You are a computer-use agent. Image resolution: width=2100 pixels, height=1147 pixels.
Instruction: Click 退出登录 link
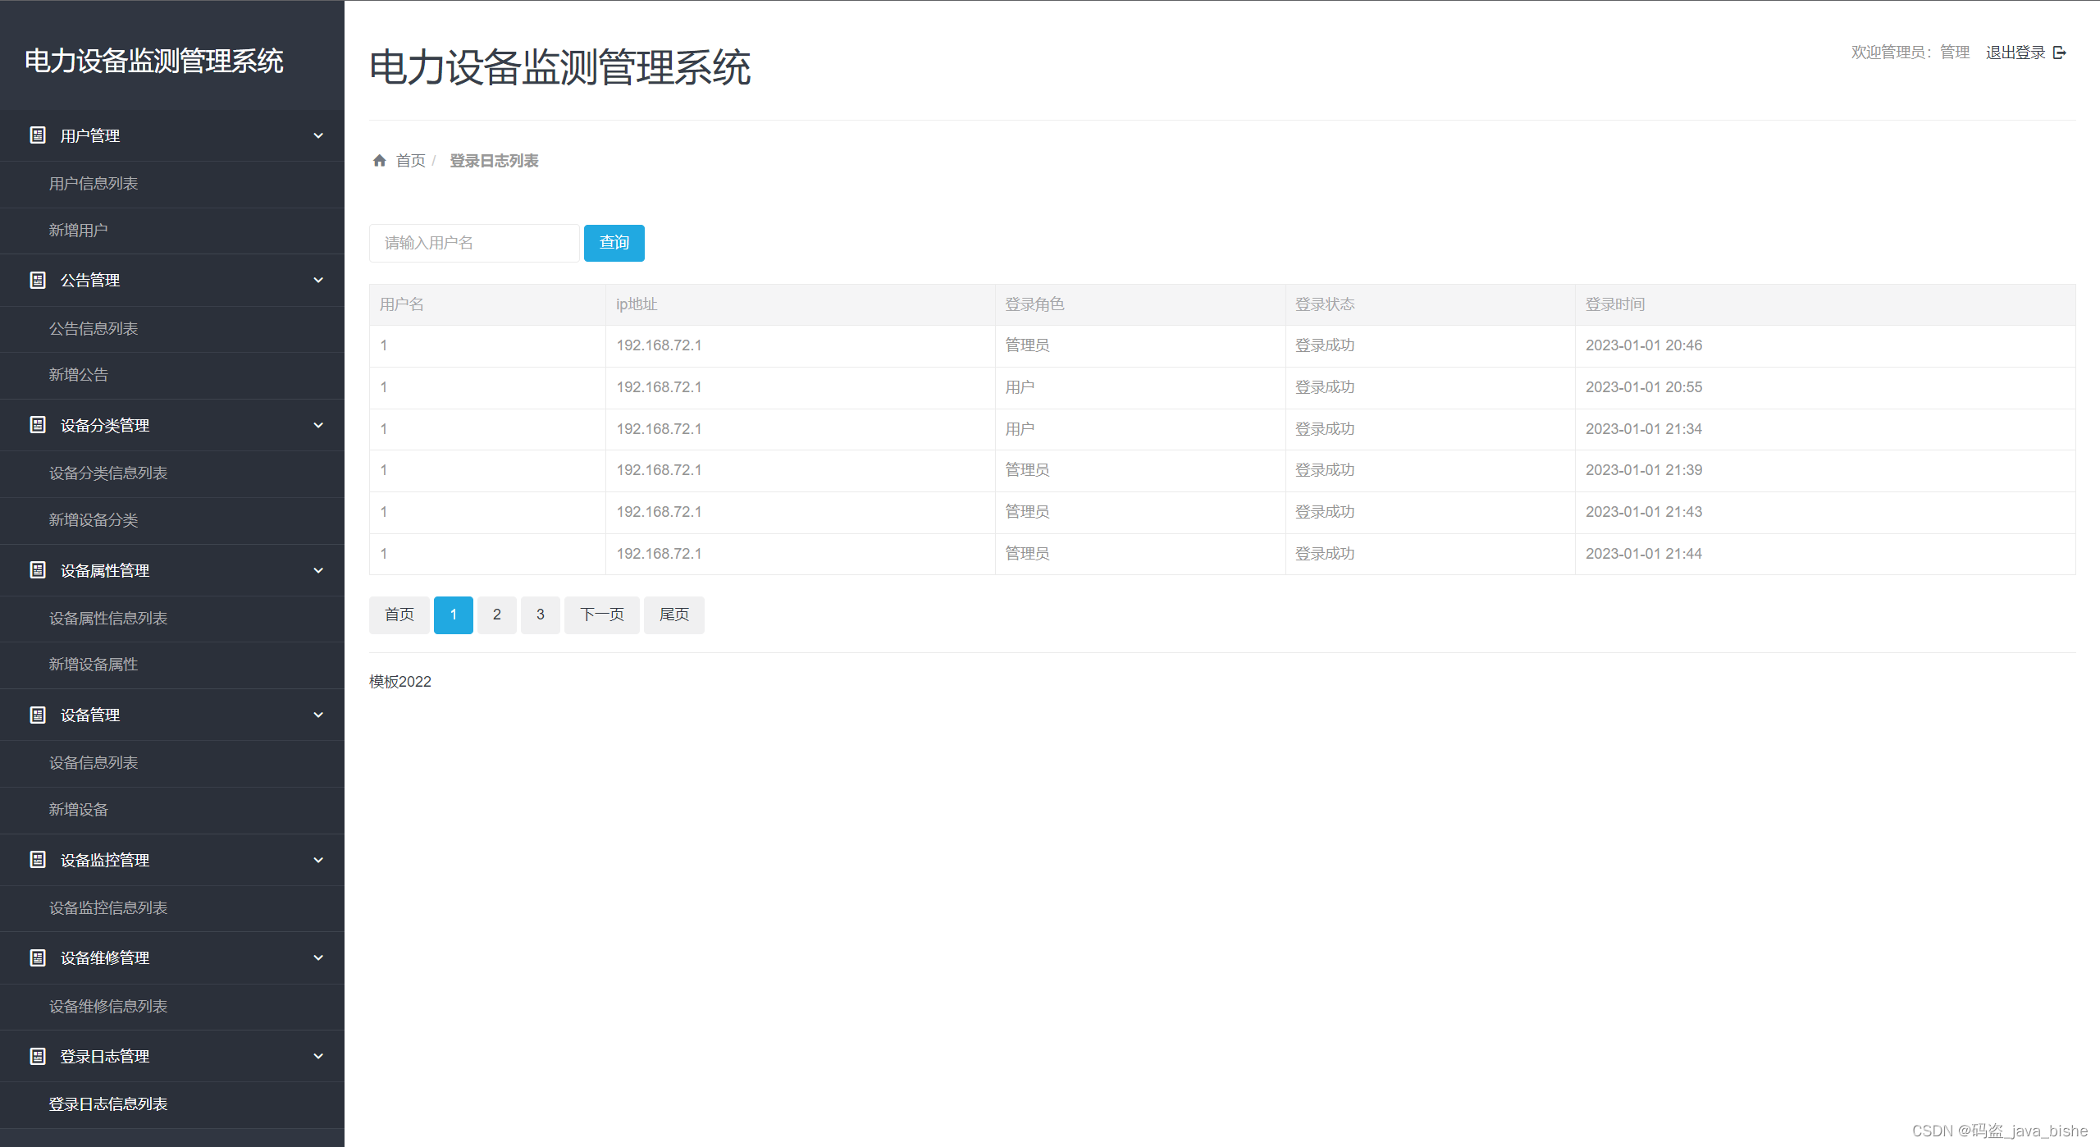pos(2016,53)
